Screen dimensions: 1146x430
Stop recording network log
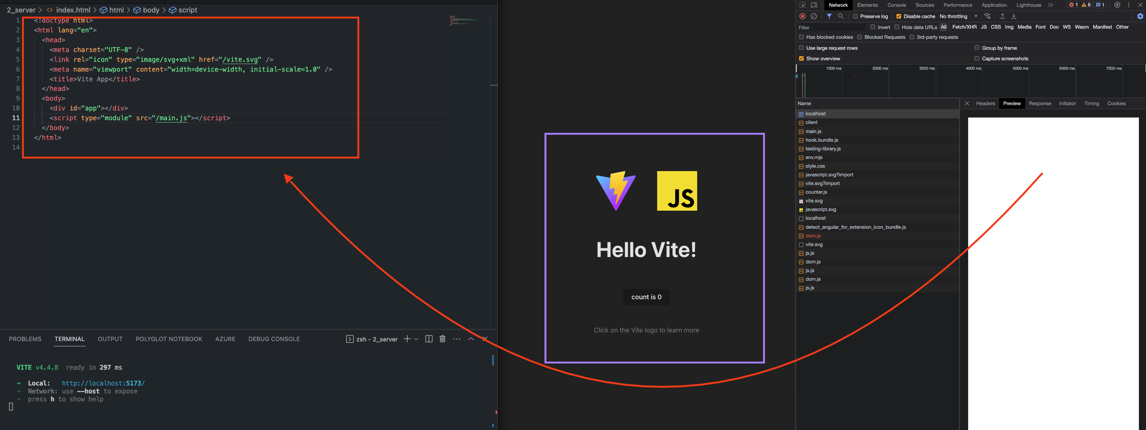[803, 17]
